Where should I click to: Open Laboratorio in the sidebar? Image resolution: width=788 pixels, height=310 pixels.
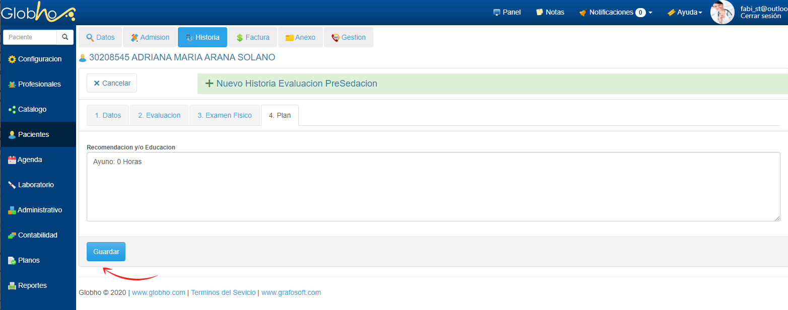[35, 185]
